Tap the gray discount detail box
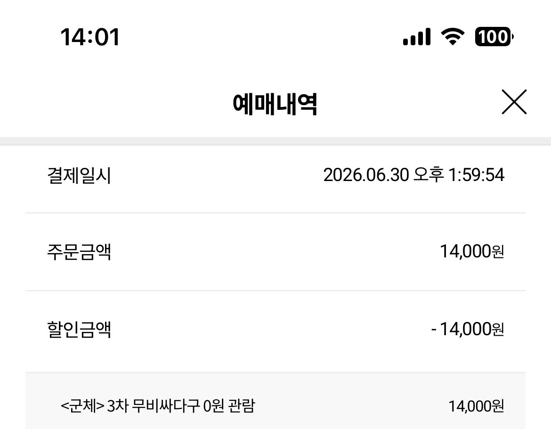Screen dimensions: 551x429 point(275,401)
